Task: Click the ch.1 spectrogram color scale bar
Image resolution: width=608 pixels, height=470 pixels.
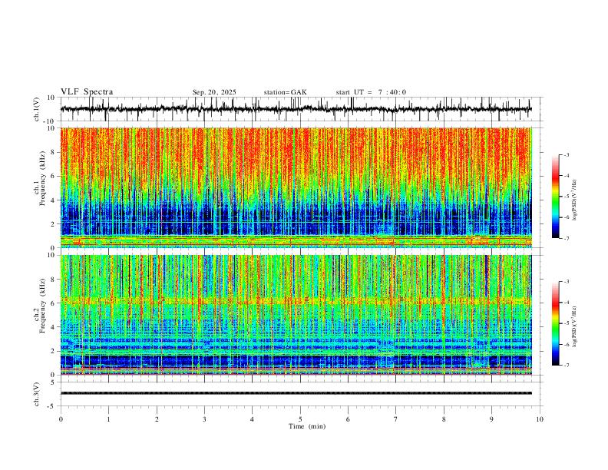Action: 555,197
